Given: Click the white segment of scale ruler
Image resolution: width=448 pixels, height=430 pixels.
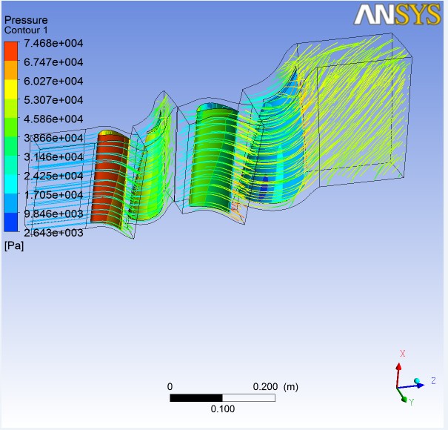Looking at the screenshot, I should coord(248,398).
